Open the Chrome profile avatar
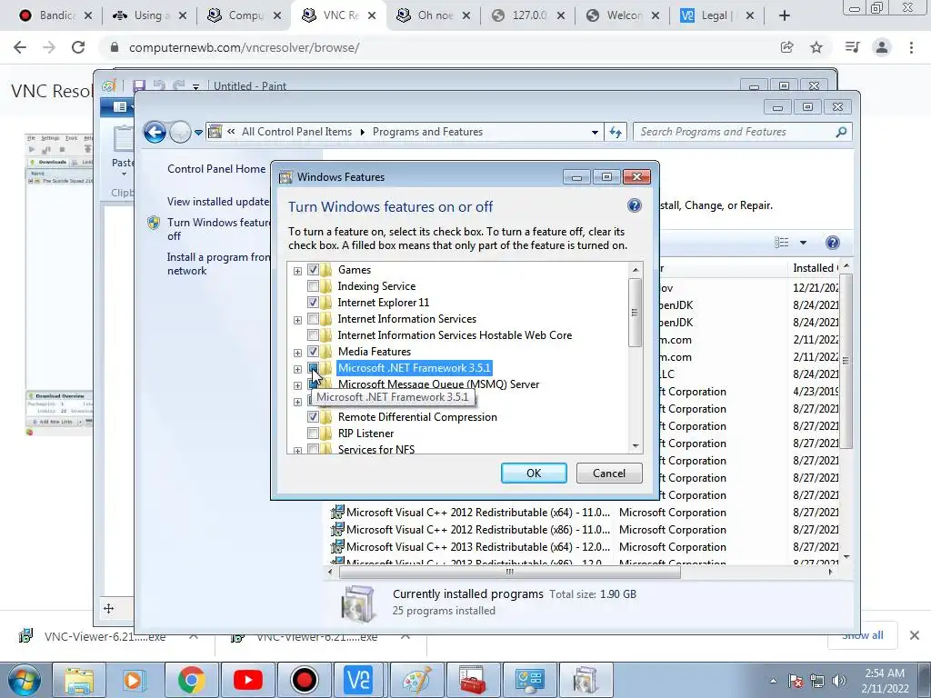 (882, 47)
